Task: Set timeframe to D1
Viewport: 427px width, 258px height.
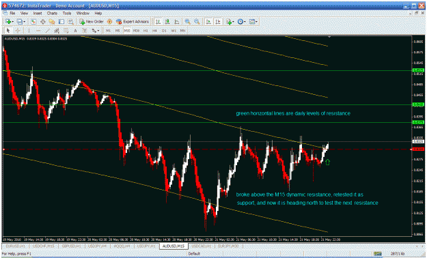Action: click(164, 31)
